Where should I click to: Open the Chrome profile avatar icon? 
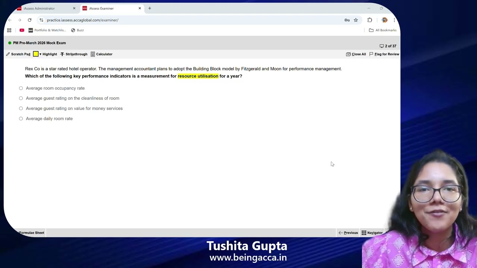pyautogui.click(x=384, y=20)
